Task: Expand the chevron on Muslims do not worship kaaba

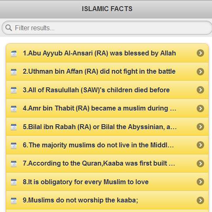Action: click(200, 200)
